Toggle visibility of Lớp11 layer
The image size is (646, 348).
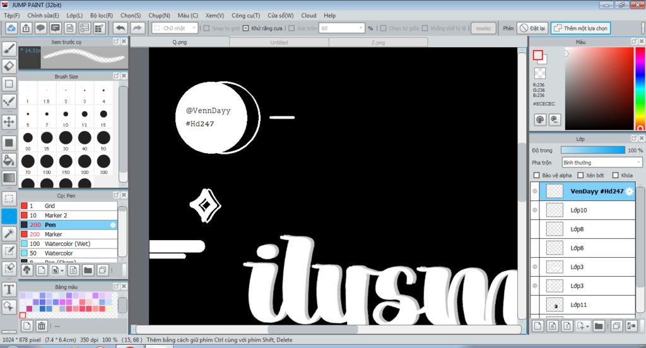click(x=535, y=304)
